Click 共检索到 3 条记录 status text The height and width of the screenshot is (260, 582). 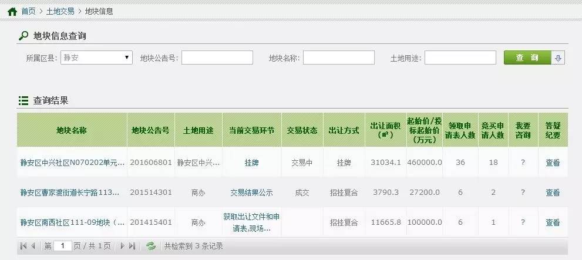tap(193, 246)
